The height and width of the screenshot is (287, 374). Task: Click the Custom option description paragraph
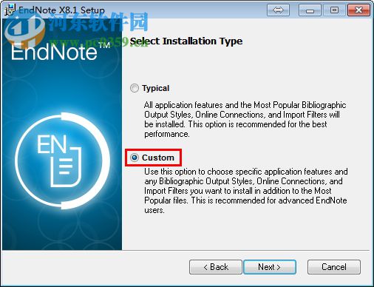coord(246,191)
